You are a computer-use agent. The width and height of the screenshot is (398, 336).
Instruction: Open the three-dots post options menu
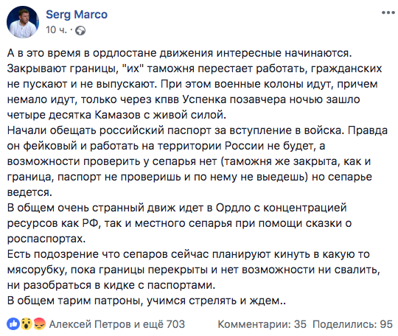tap(388, 13)
